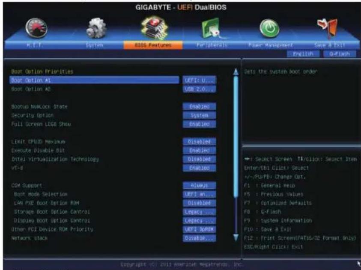Select the Security Option label
This screenshot has width=361, height=270.
[32, 116]
